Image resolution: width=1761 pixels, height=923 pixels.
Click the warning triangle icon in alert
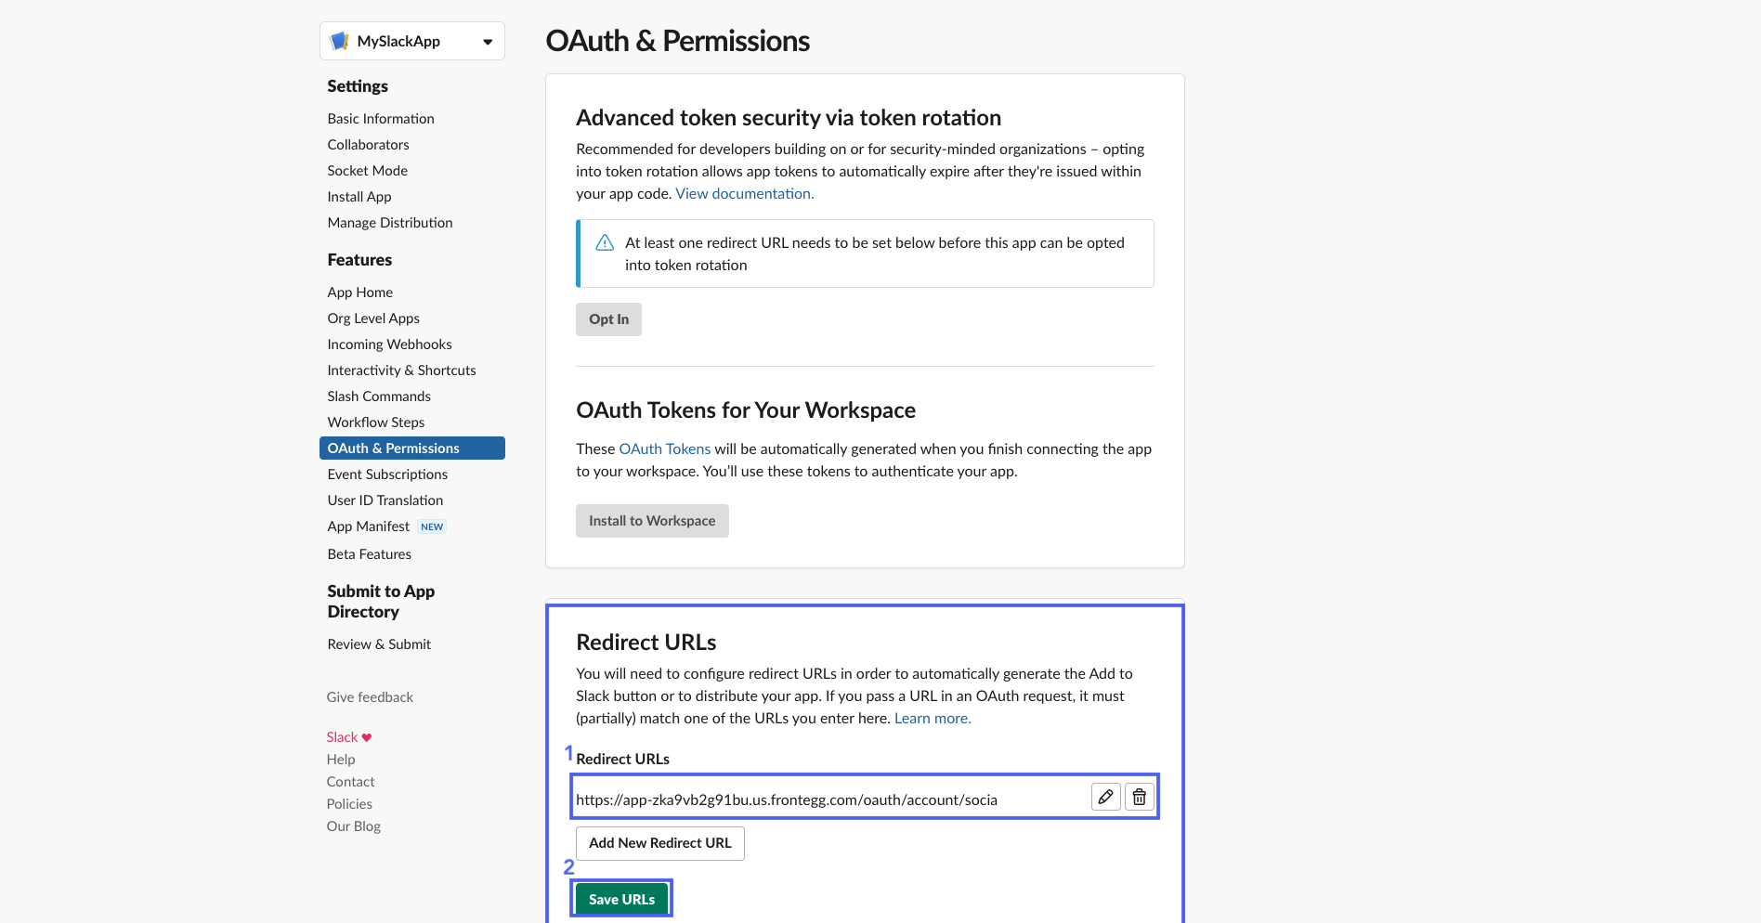click(x=605, y=243)
